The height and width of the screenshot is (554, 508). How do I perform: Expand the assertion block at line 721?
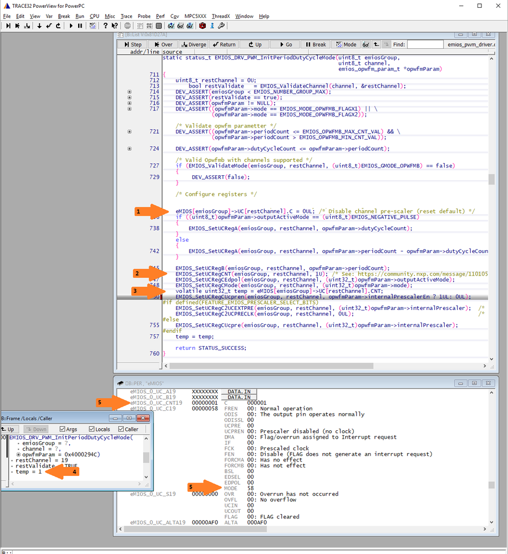tap(129, 131)
